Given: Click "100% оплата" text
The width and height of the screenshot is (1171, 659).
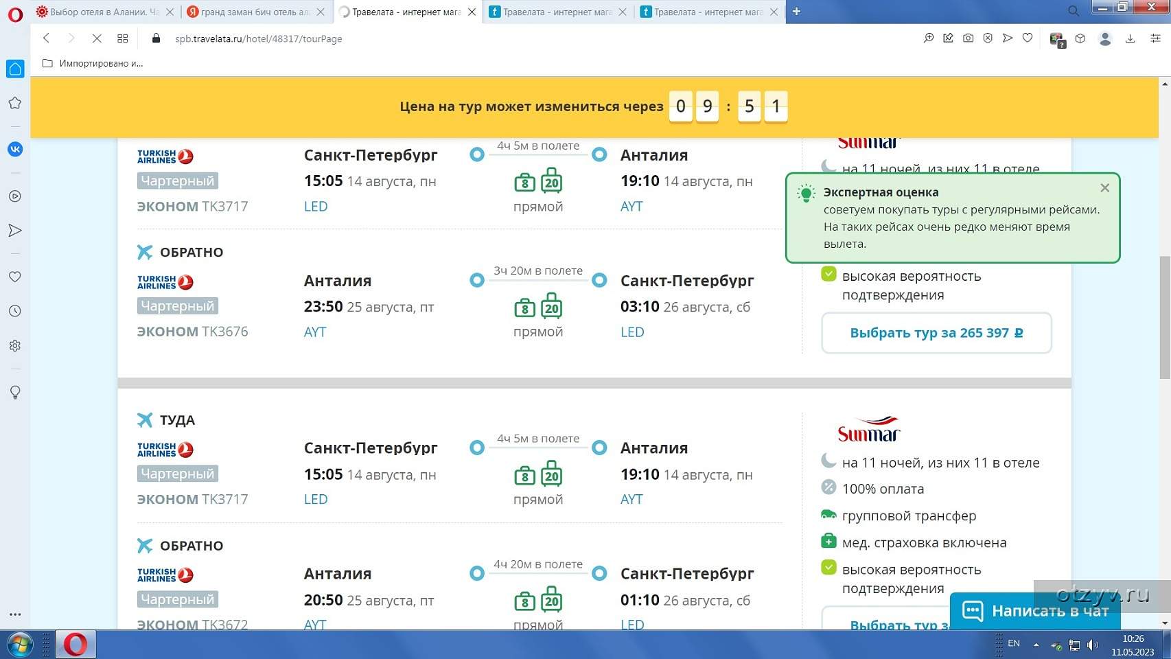Looking at the screenshot, I should [883, 489].
